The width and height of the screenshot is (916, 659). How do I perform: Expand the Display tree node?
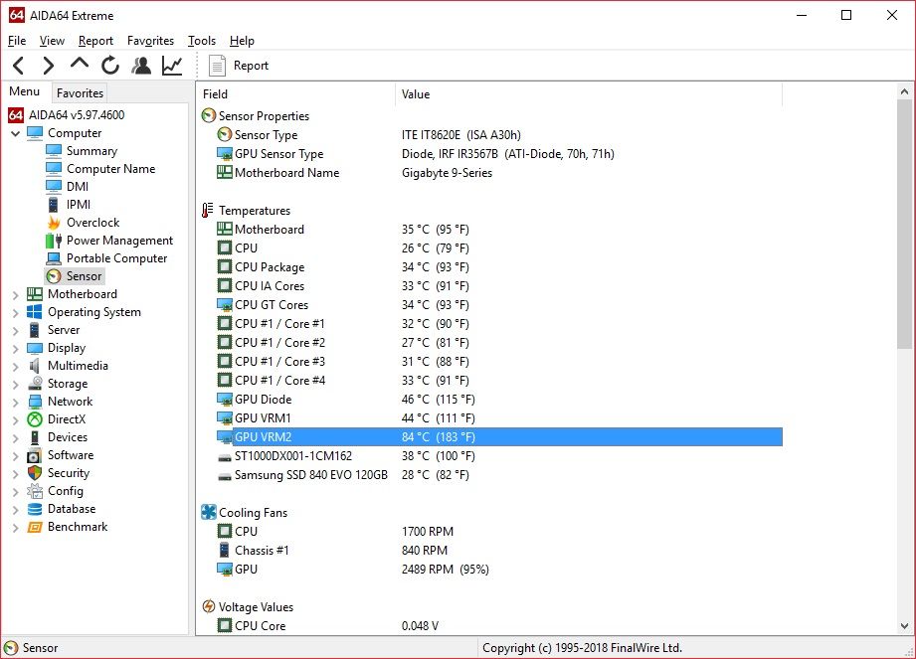pos(16,349)
